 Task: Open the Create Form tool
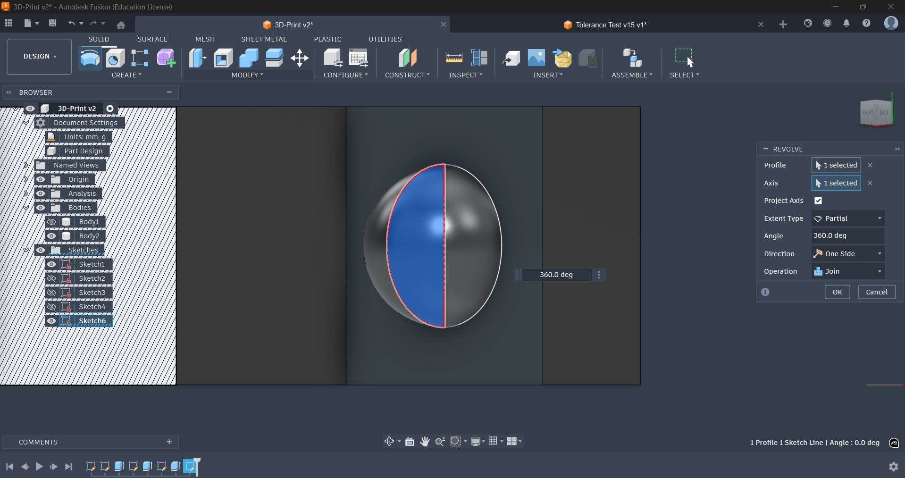click(x=166, y=58)
